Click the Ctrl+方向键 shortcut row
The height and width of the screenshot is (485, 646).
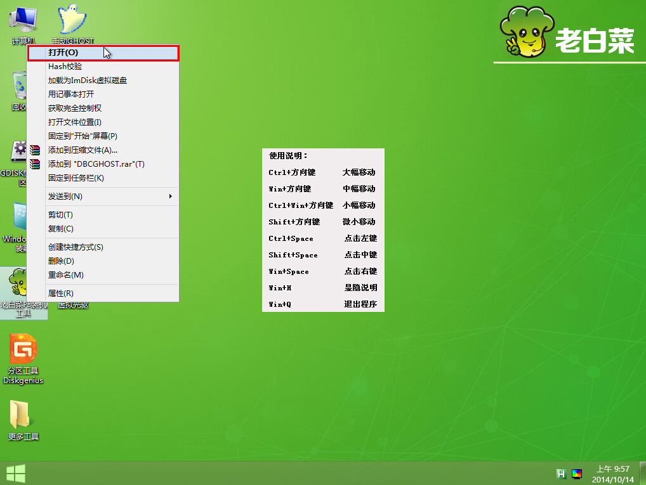click(x=322, y=172)
